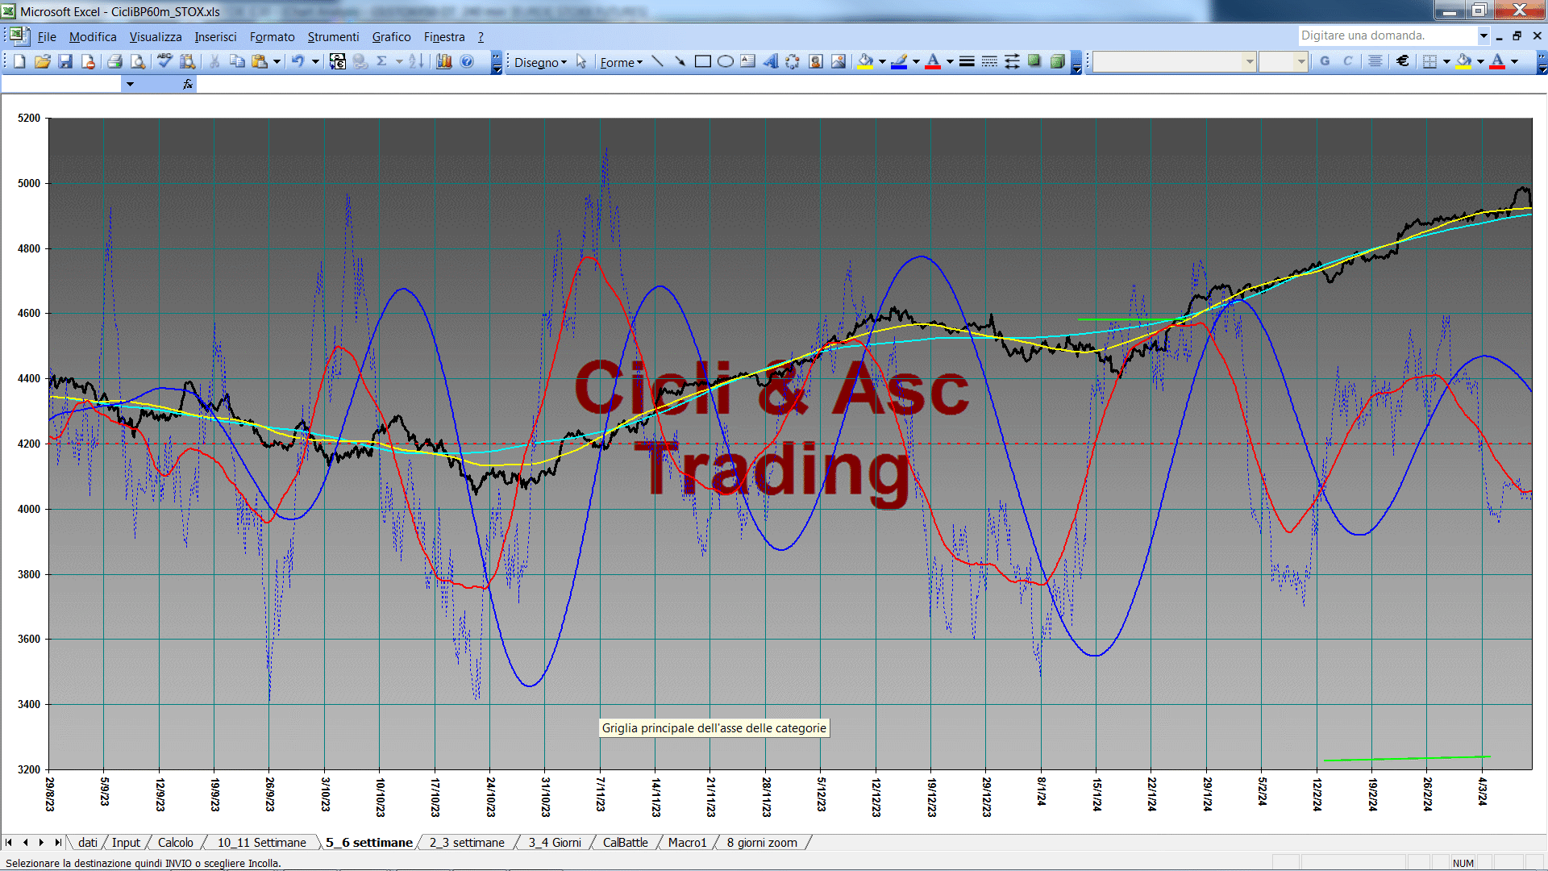Go to the first sheet tab
Screen dimensions: 1548x871
tap(9, 843)
